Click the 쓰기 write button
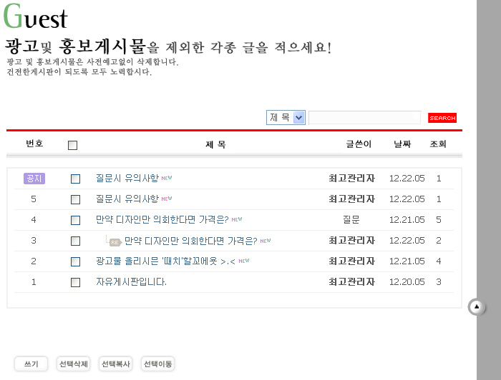The image size is (501, 380). coord(31,364)
